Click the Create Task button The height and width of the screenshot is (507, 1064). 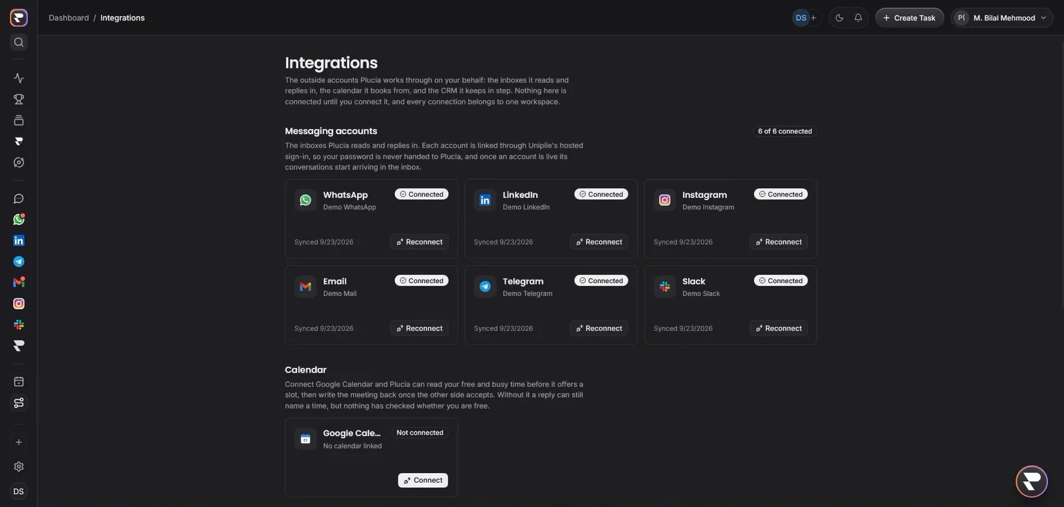click(x=909, y=18)
